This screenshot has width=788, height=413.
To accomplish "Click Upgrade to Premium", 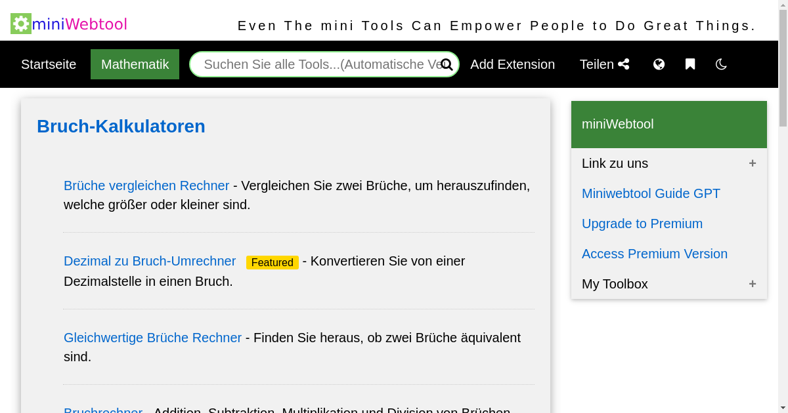I will pos(642,224).
